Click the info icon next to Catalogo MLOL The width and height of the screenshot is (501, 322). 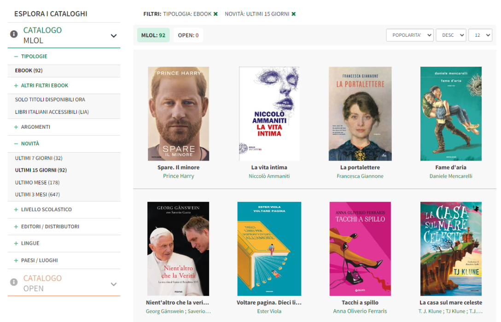click(14, 34)
